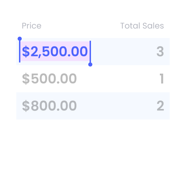This screenshot has height=186, width=186.
Task: Click empty middle of the $800.00 row
Action: click(117, 106)
